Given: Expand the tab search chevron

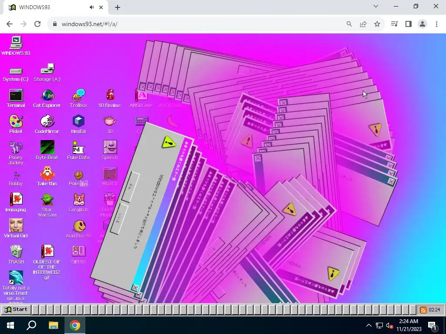Looking at the screenshot, I should click(376, 6).
